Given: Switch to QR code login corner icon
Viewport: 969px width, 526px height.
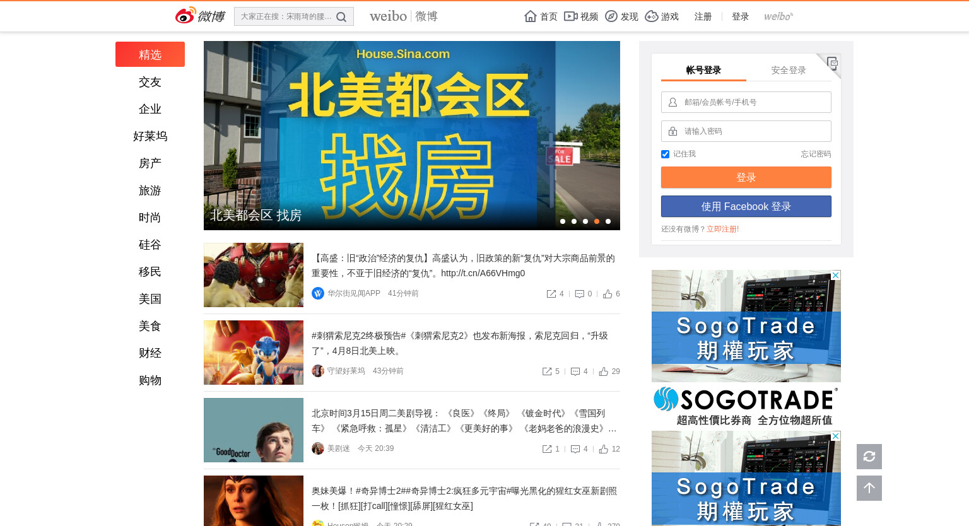Looking at the screenshot, I should click(832, 62).
